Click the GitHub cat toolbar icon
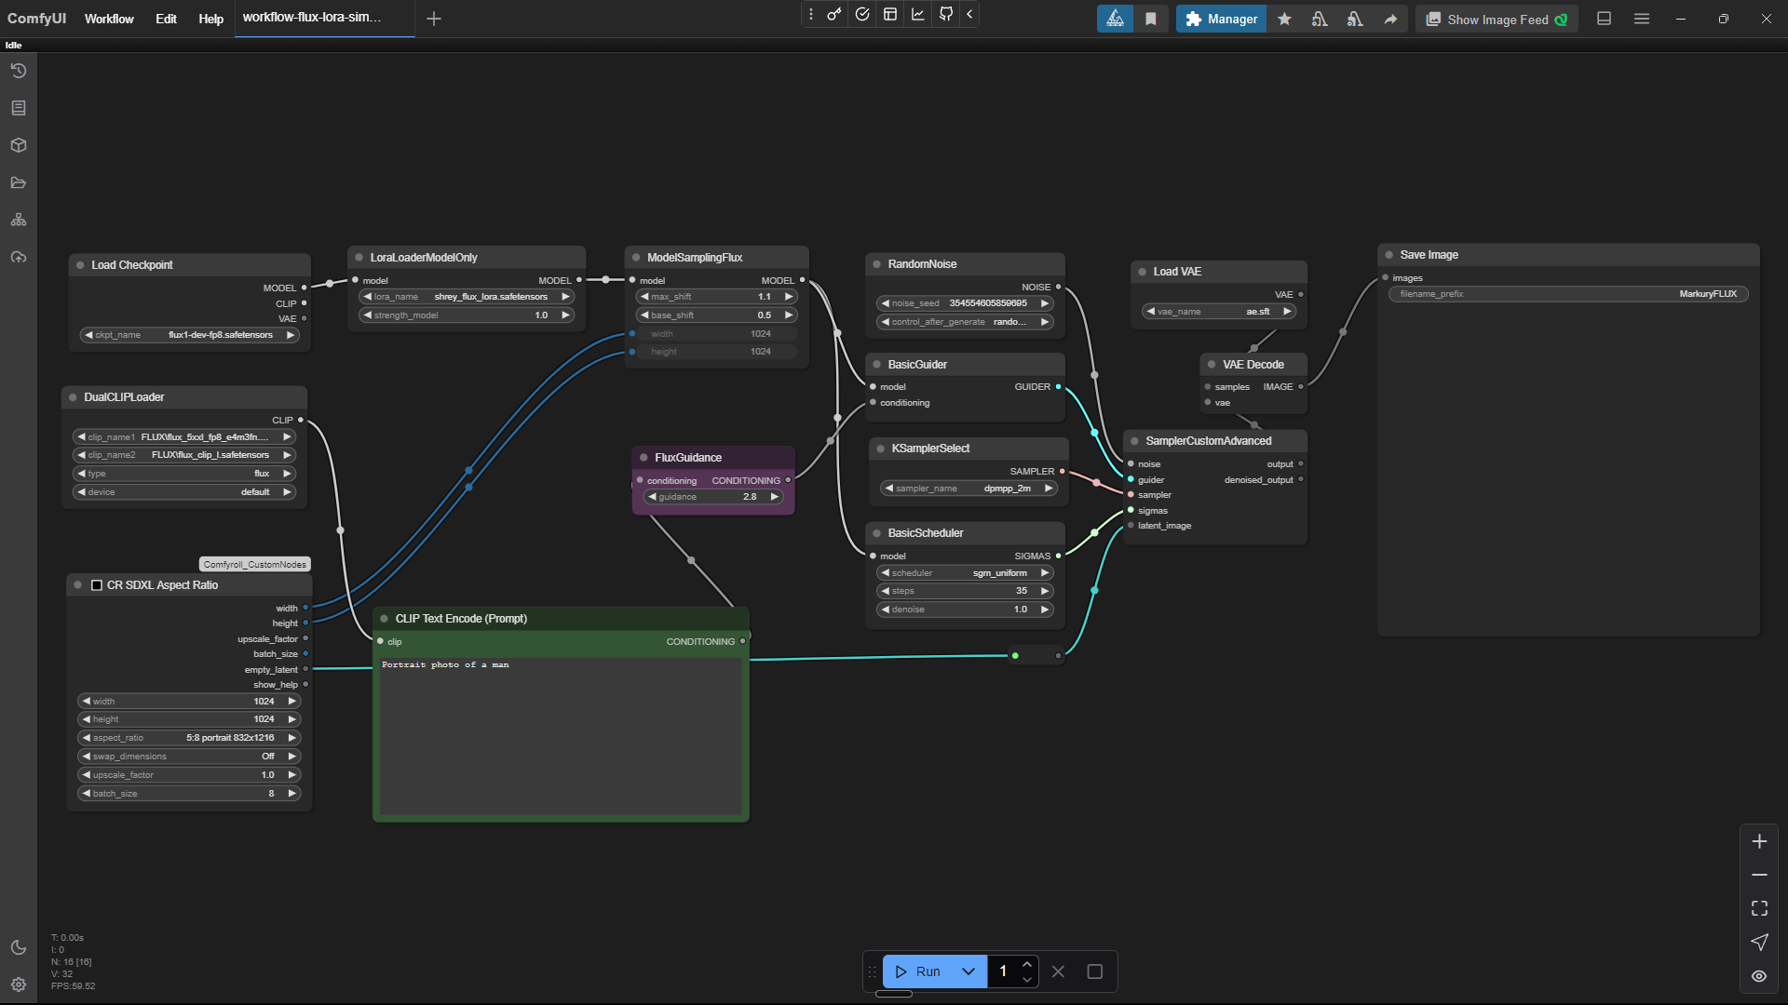Viewport: 1788px width, 1005px height. (x=946, y=14)
